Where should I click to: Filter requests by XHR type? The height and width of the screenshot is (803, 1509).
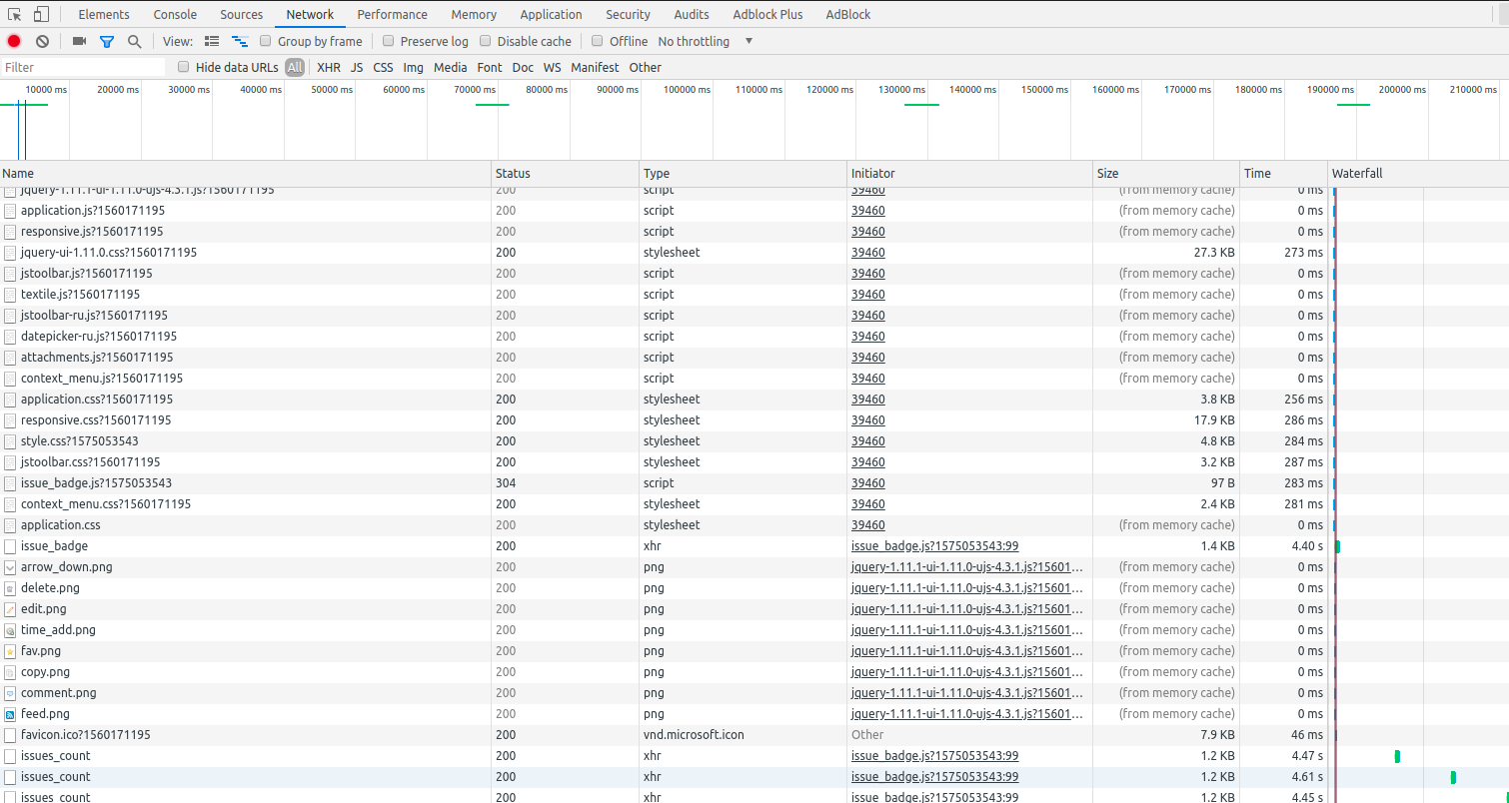click(329, 67)
